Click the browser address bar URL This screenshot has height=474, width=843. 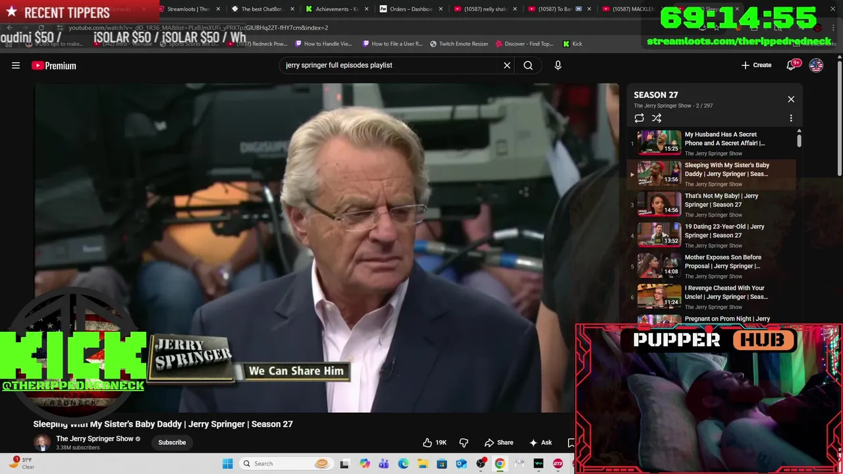[x=198, y=28]
